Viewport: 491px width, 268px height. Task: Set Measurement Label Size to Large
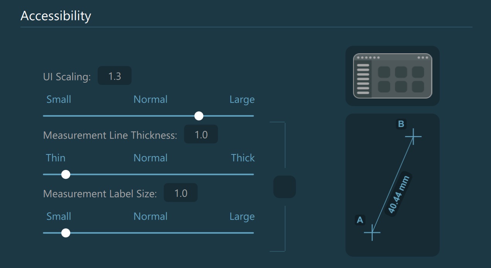242,216
